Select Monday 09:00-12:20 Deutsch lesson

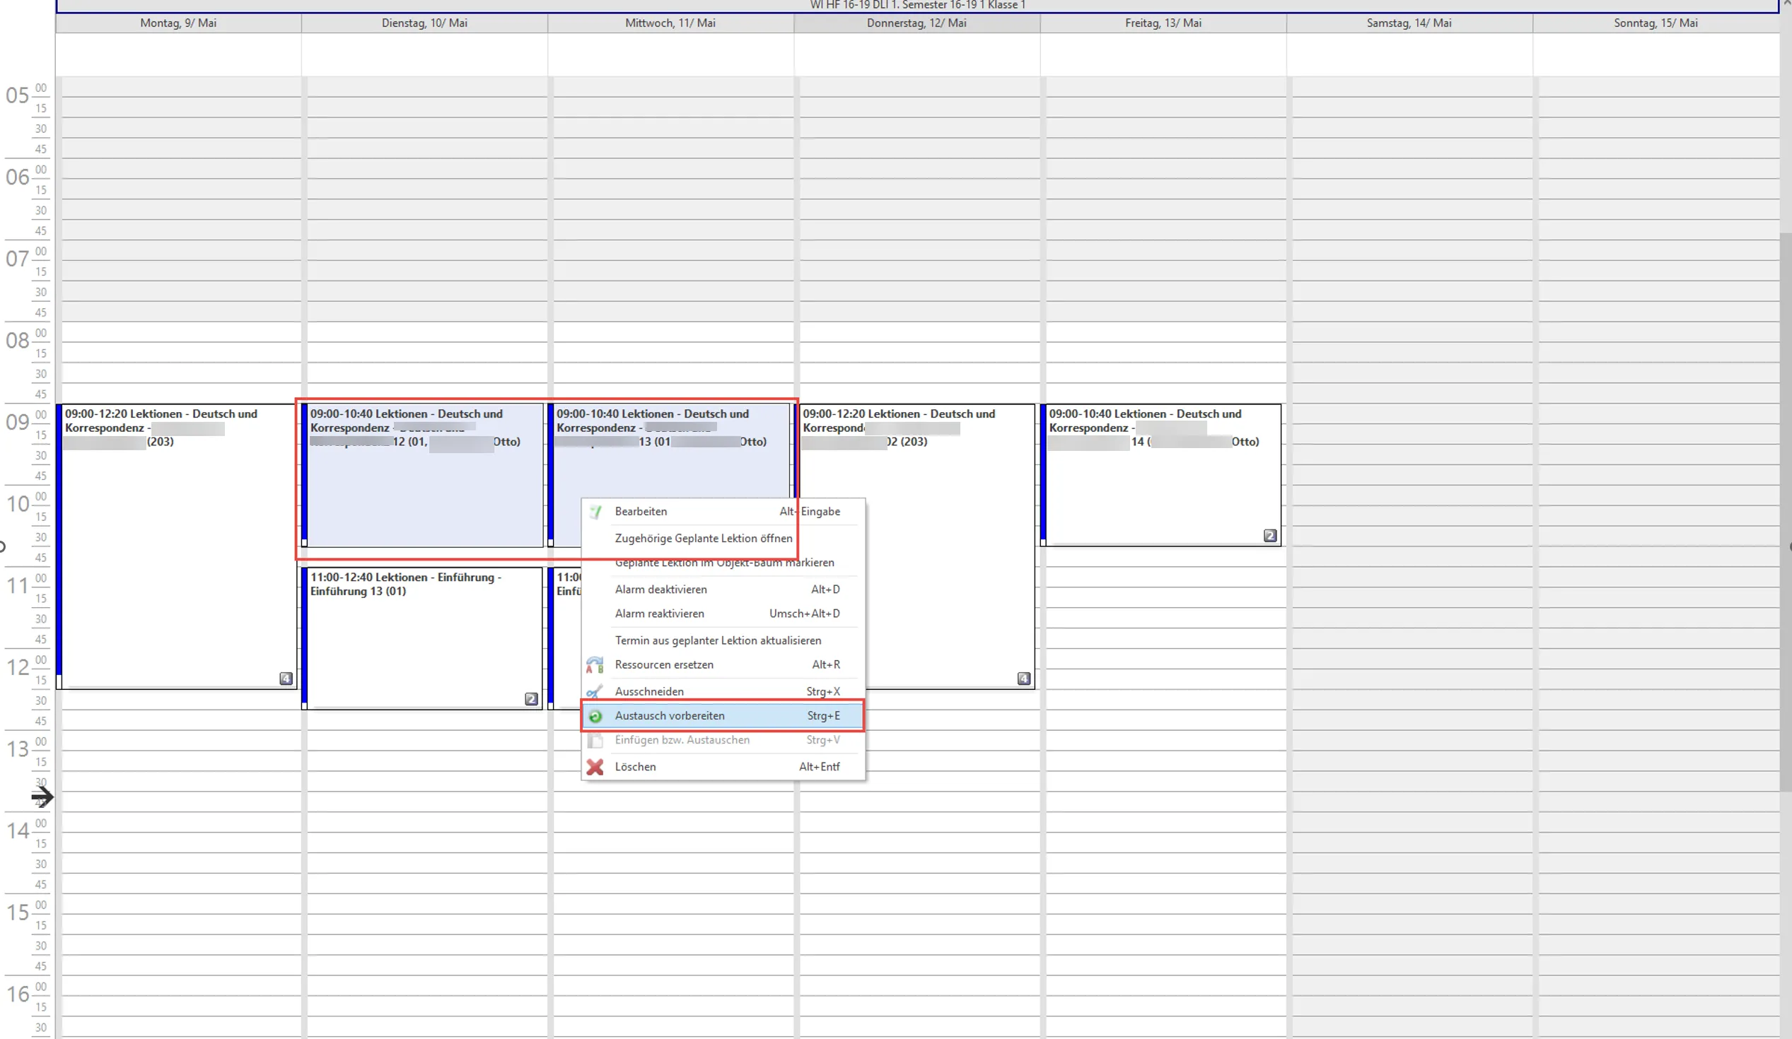[177, 546]
